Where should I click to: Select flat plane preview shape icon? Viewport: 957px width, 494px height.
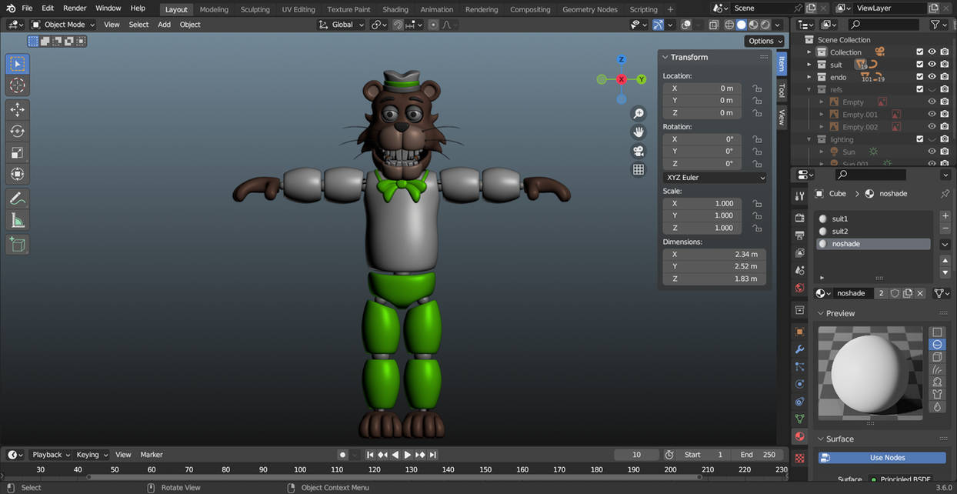[937, 332]
